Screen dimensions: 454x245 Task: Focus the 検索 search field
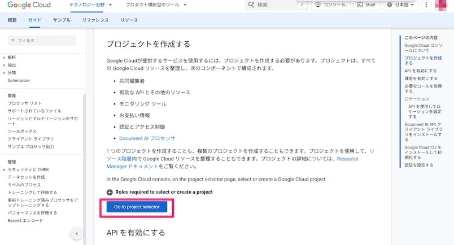277,5
